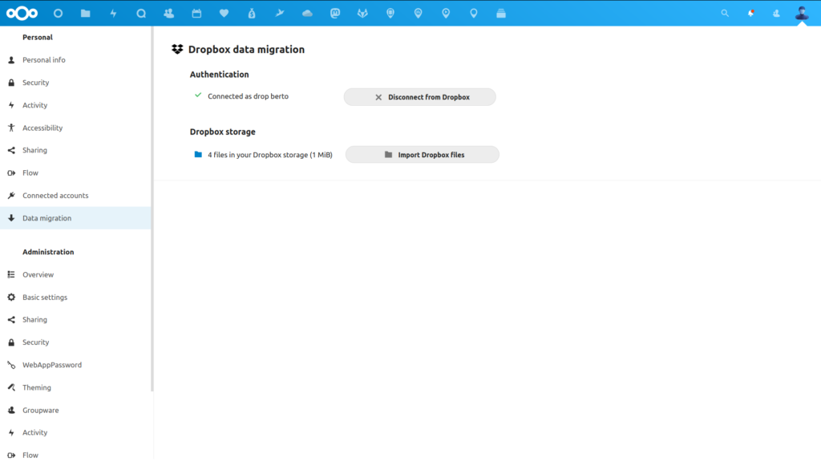This screenshot has width=821, height=462.
Task: Open the Mastodon app icon
Action: [x=335, y=13]
